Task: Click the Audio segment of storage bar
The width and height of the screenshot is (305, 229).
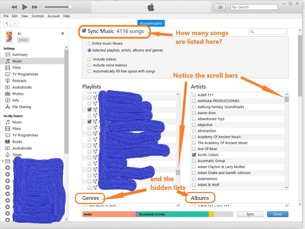Action: 108,214
